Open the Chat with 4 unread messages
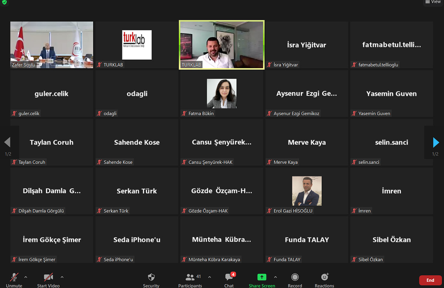This screenshot has width=444, height=288. [x=229, y=278]
